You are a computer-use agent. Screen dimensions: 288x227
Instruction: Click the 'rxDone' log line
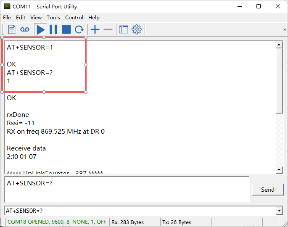(18, 115)
